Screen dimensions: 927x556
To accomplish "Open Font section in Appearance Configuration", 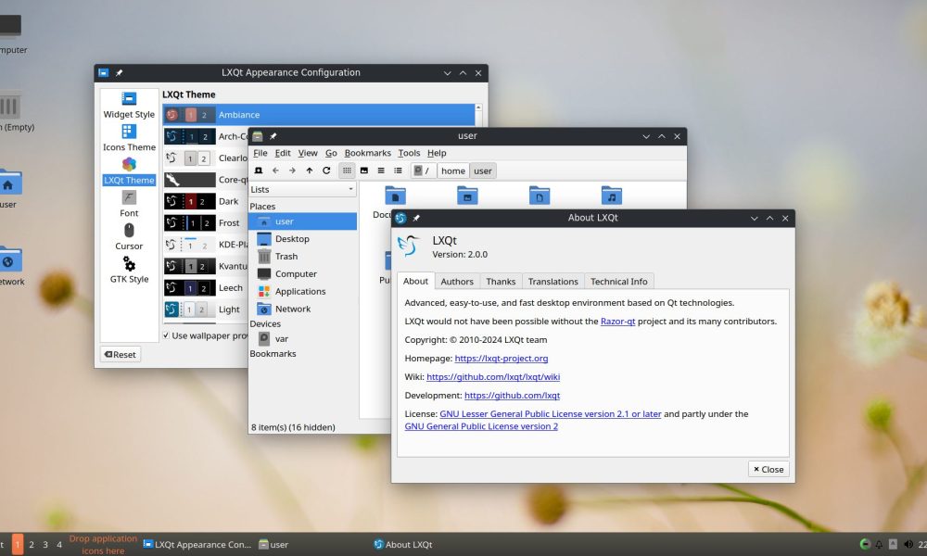I will (129, 204).
